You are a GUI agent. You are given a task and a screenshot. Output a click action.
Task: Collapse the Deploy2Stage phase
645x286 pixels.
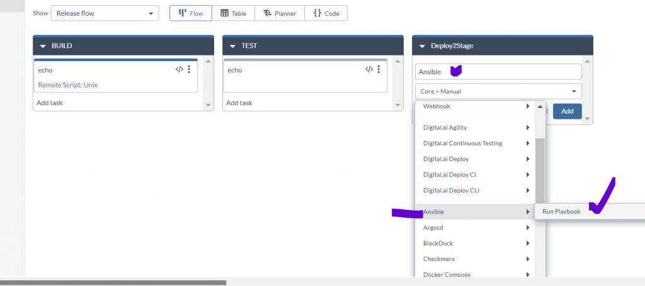point(422,46)
